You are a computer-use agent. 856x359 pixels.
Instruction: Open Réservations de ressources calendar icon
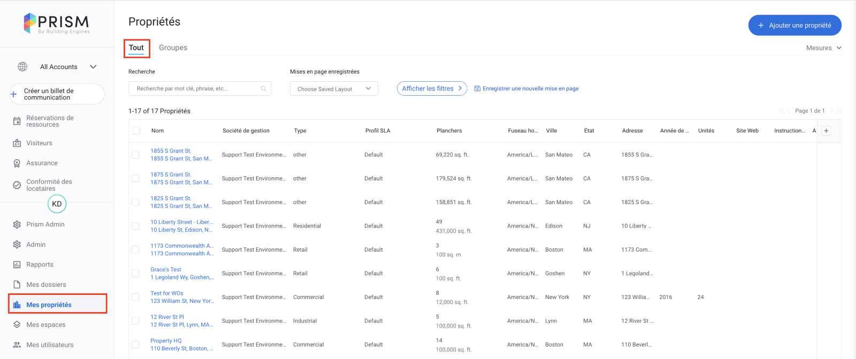17,121
